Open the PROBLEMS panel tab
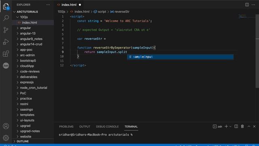Screen dimensions: 259x146 (66, 127)
